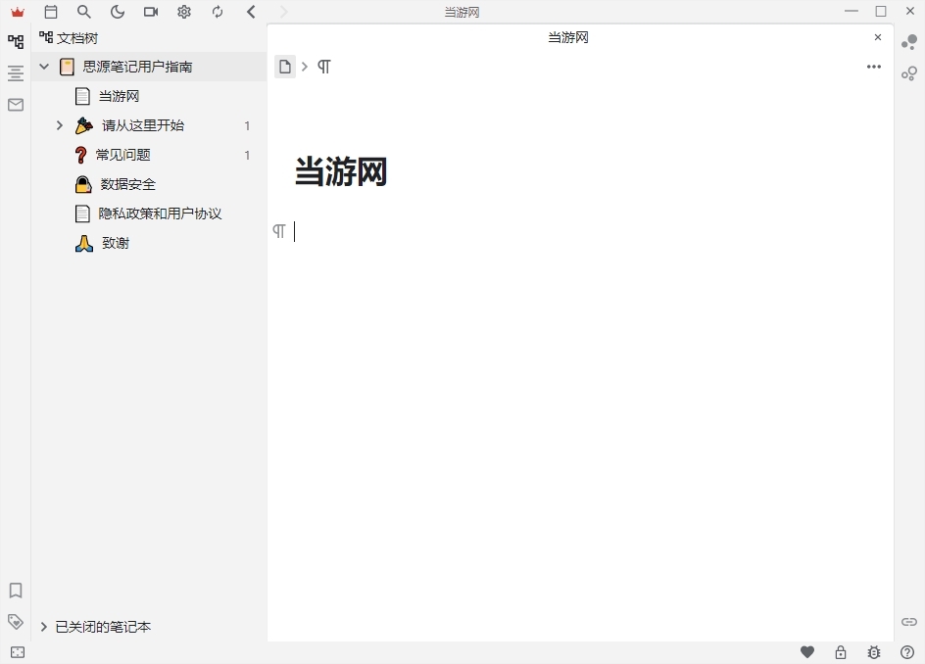Image resolution: width=925 pixels, height=664 pixels.
Task: Click the lock screen icon
Action: coord(841,652)
